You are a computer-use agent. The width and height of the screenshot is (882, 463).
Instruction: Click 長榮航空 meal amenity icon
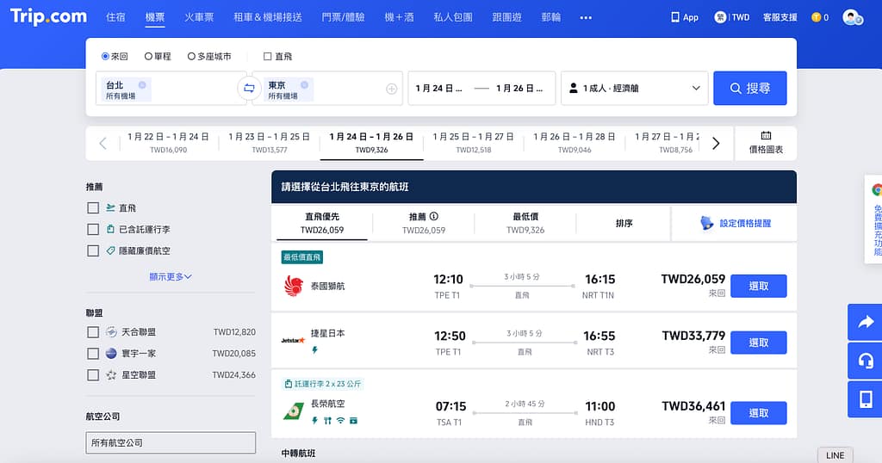327,420
